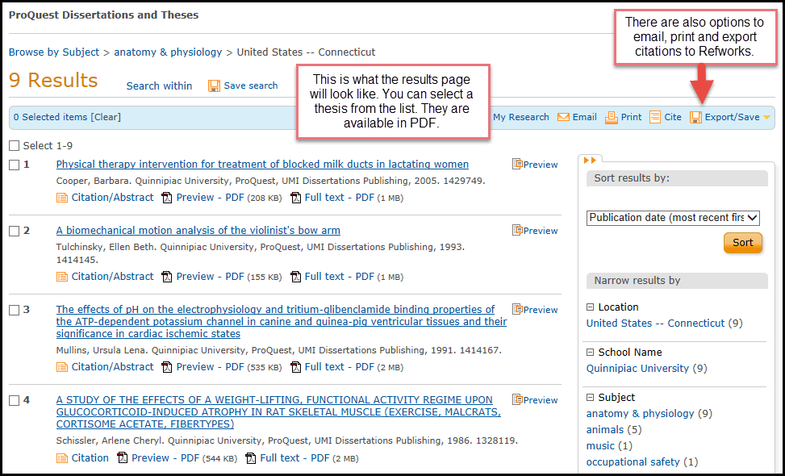Click the Citation/Abstract icon for result 2
The width and height of the screenshot is (785, 476).
(62, 277)
